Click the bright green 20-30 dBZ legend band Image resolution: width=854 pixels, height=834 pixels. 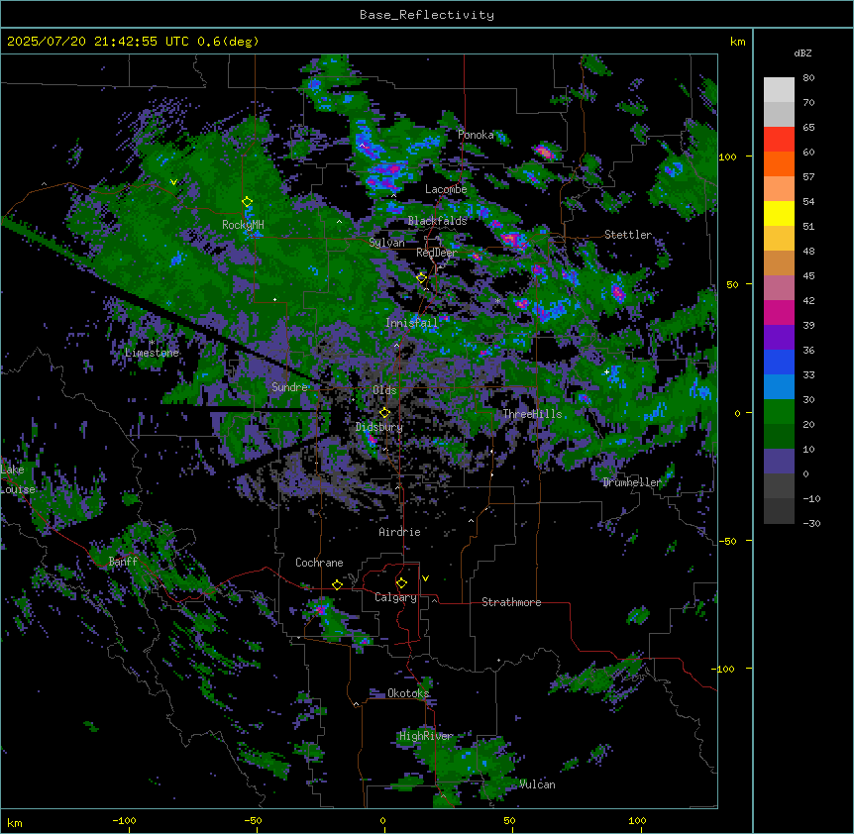click(x=779, y=412)
